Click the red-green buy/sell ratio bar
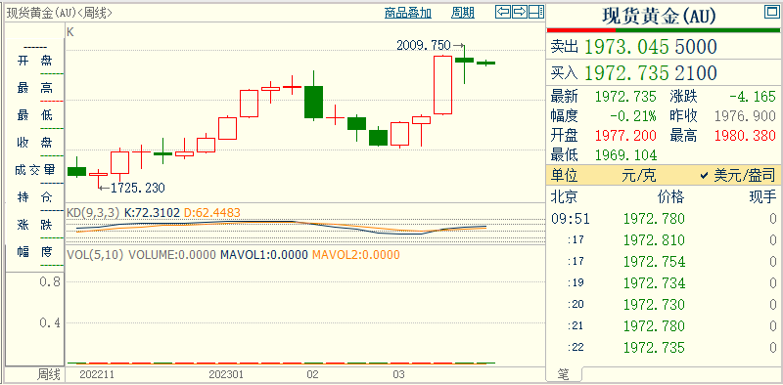The width and height of the screenshot is (783, 385). click(664, 30)
